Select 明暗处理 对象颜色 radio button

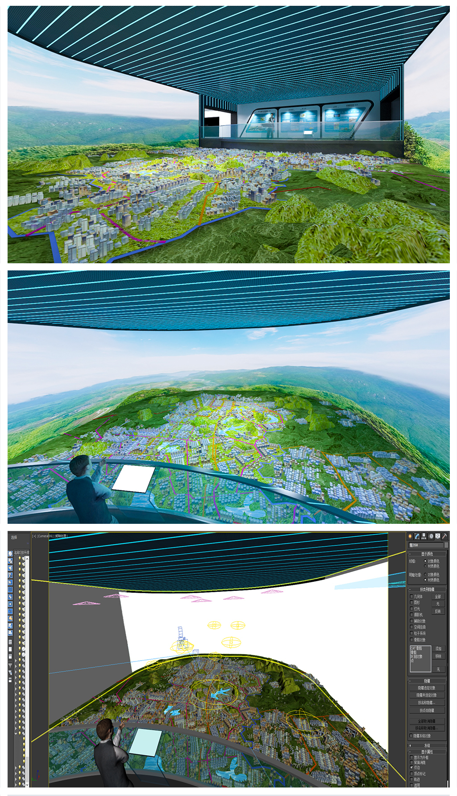point(425,574)
